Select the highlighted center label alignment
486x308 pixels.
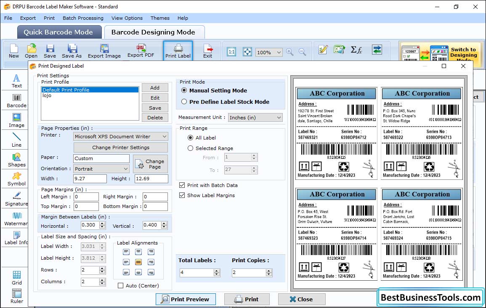138,262
